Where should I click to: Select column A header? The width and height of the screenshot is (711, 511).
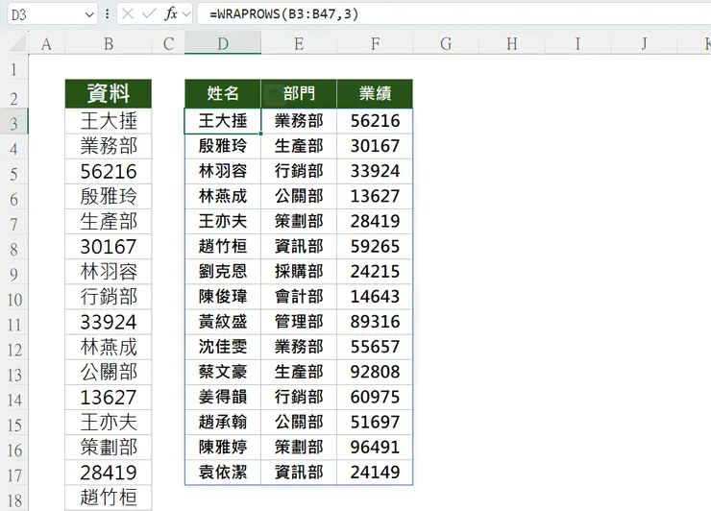pos(46,44)
